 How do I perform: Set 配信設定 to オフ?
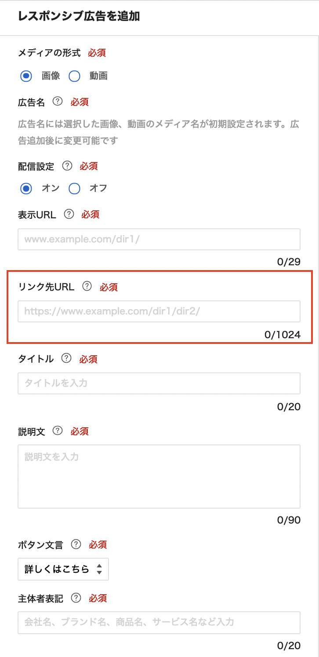[x=74, y=188]
